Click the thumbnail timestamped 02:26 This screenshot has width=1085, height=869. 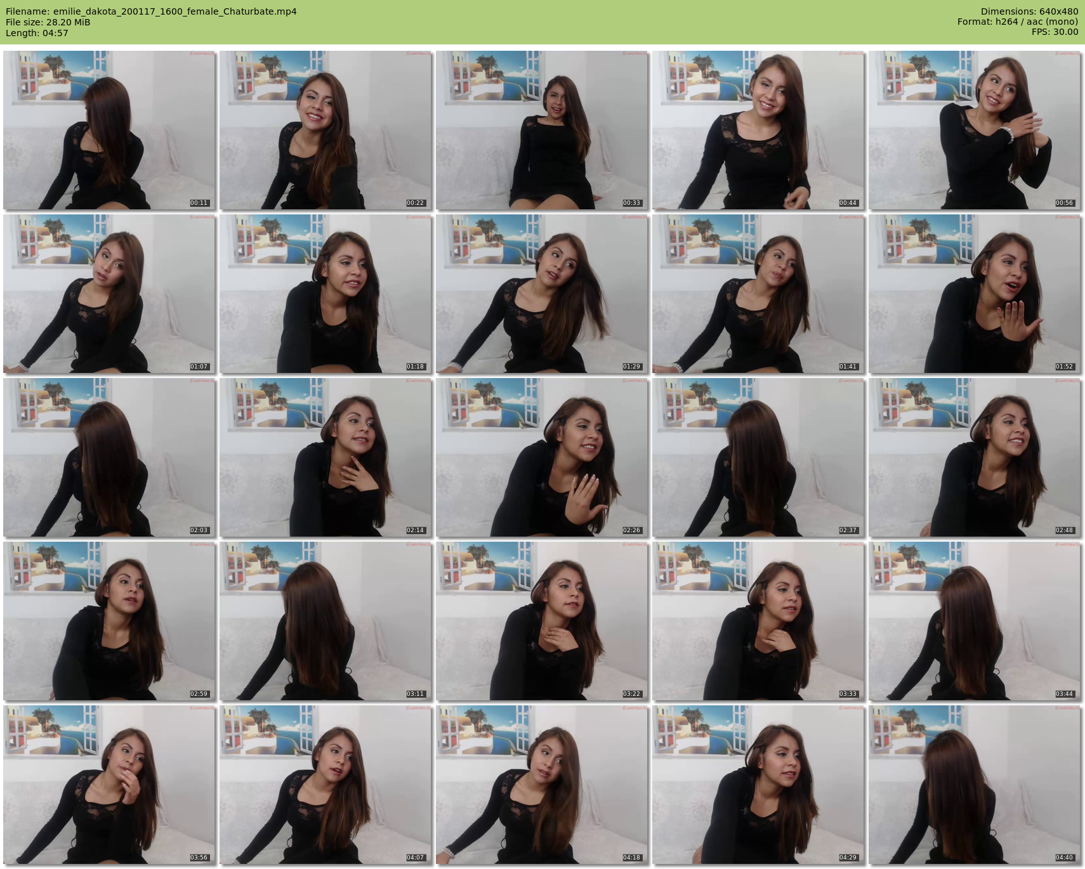pos(541,457)
